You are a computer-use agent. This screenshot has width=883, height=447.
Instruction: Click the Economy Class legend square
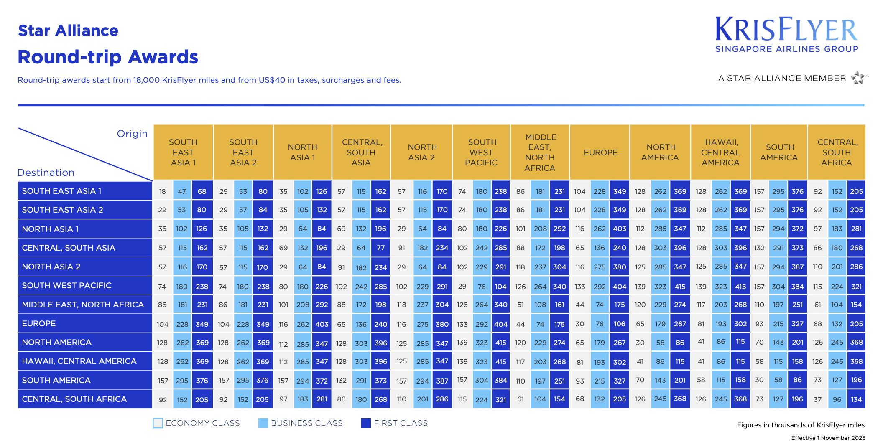coord(158,423)
